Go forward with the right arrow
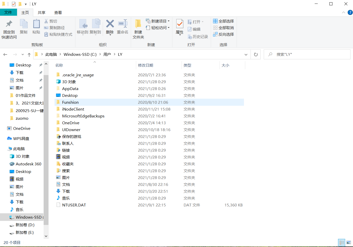353x247 pixels. [x=15, y=55]
